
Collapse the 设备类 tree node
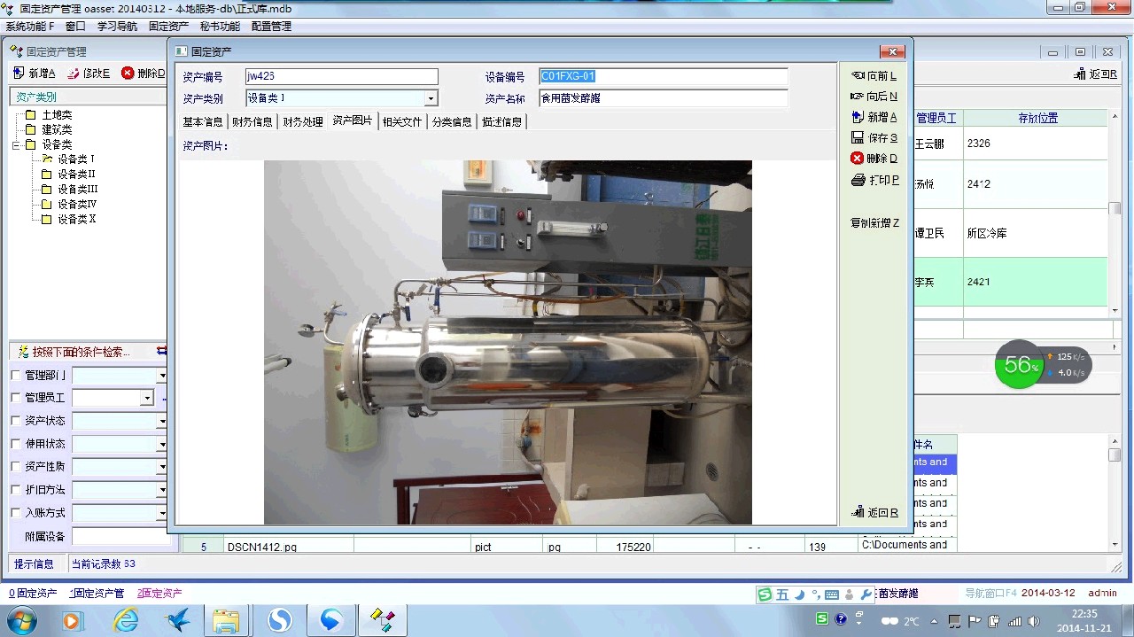(x=15, y=144)
